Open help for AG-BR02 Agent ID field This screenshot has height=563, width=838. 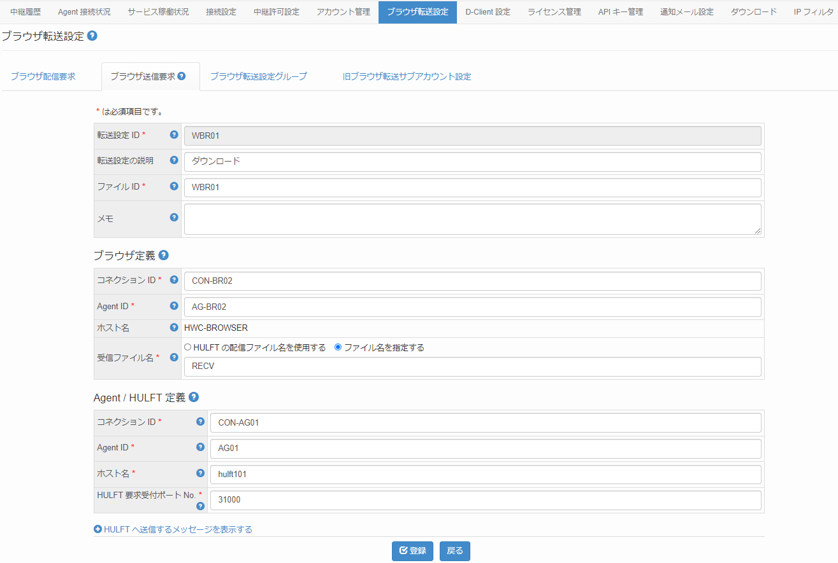[174, 306]
